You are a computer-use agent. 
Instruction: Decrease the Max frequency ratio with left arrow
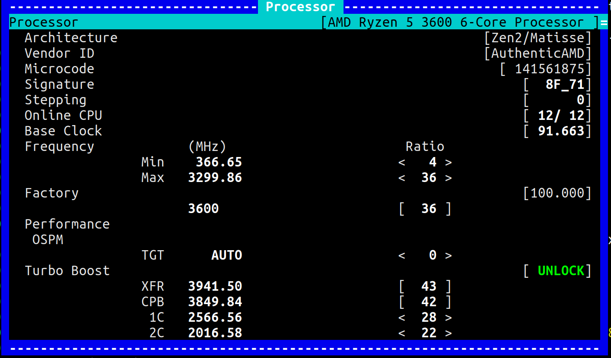[402, 178]
